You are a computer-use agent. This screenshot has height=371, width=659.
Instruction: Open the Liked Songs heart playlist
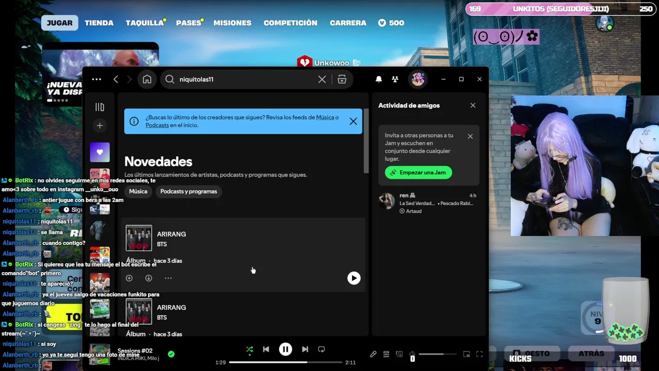[100, 153]
